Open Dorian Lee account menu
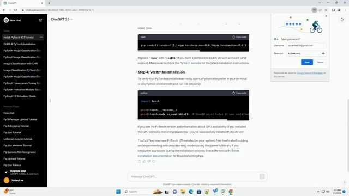This screenshot has height=196, width=349. pos(23,180)
